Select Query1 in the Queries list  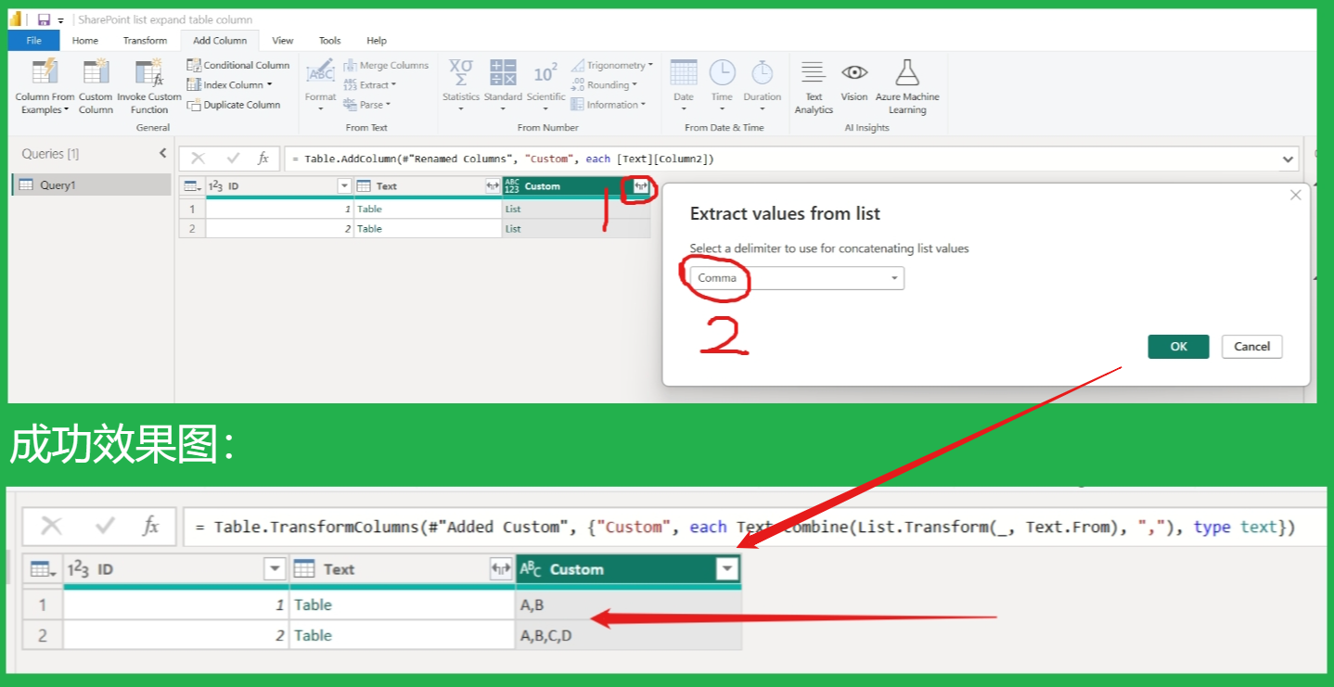point(58,185)
